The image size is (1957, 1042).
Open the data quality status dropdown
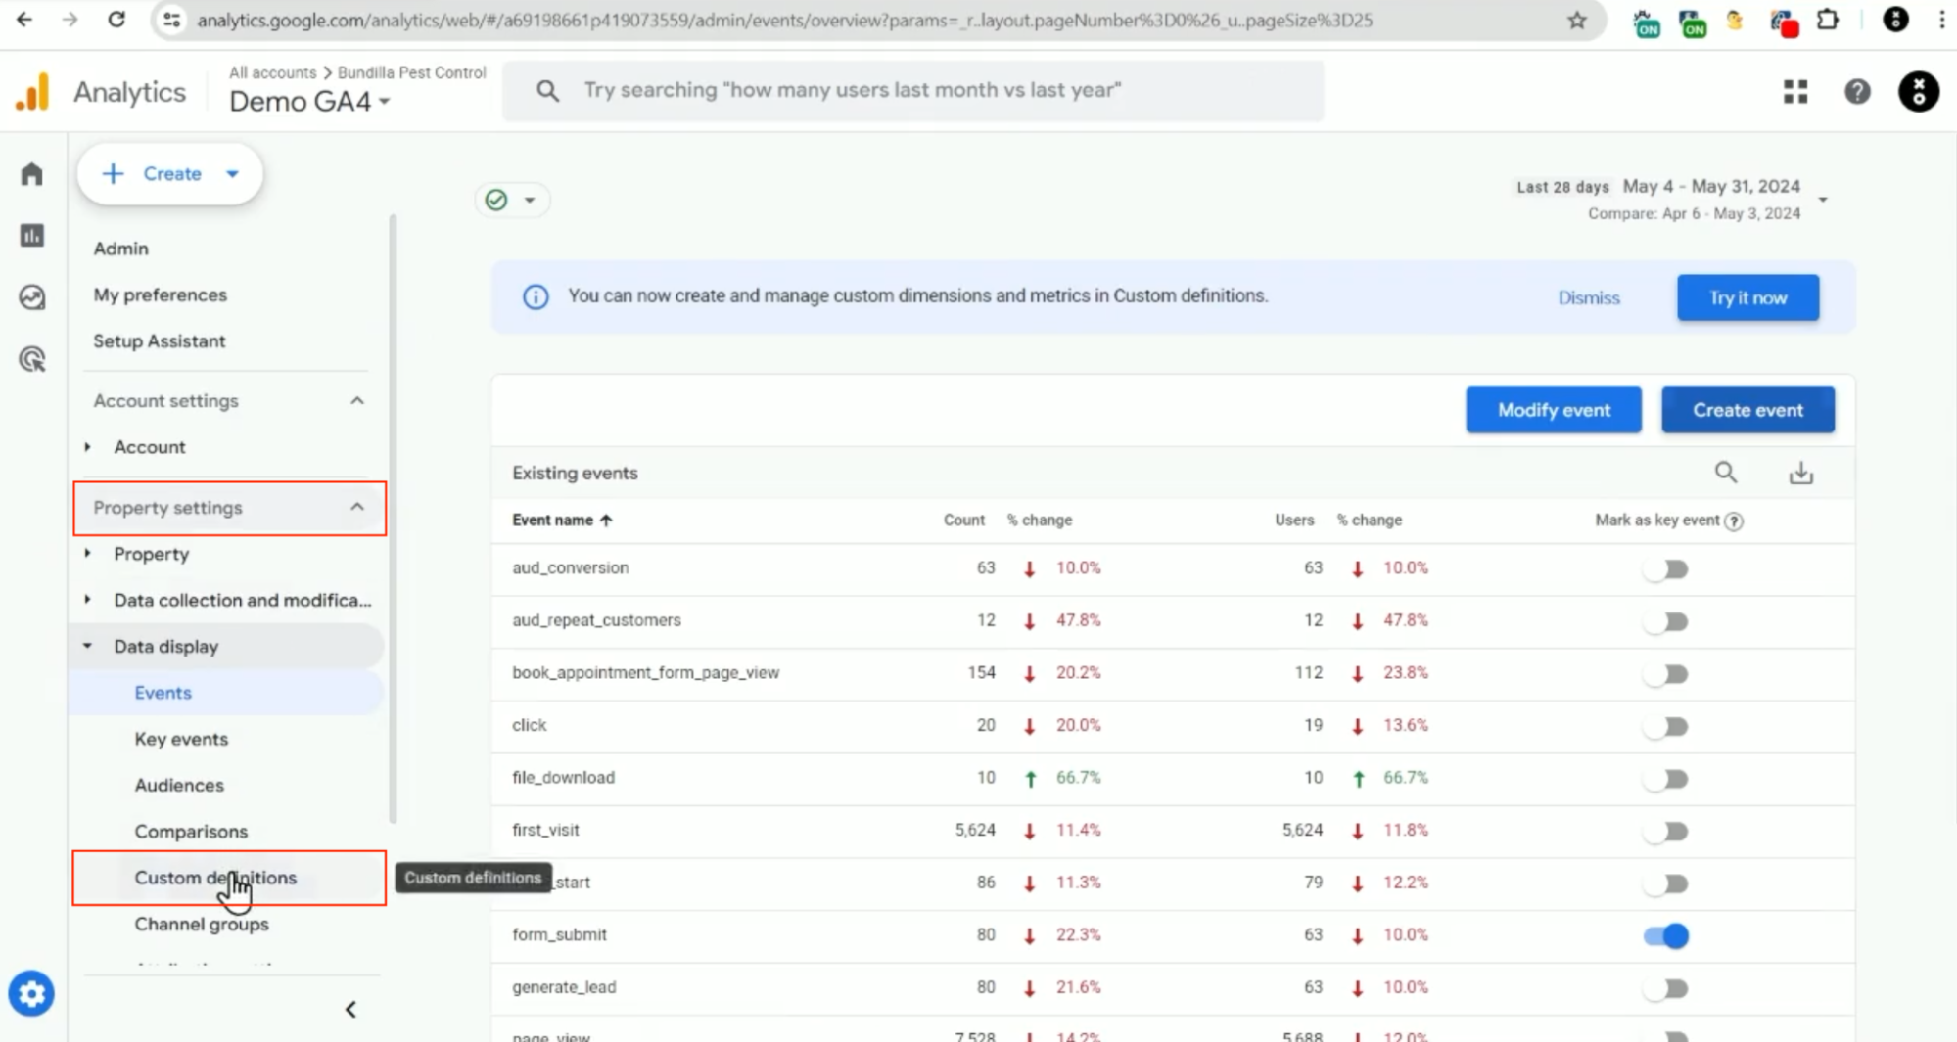tap(511, 200)
